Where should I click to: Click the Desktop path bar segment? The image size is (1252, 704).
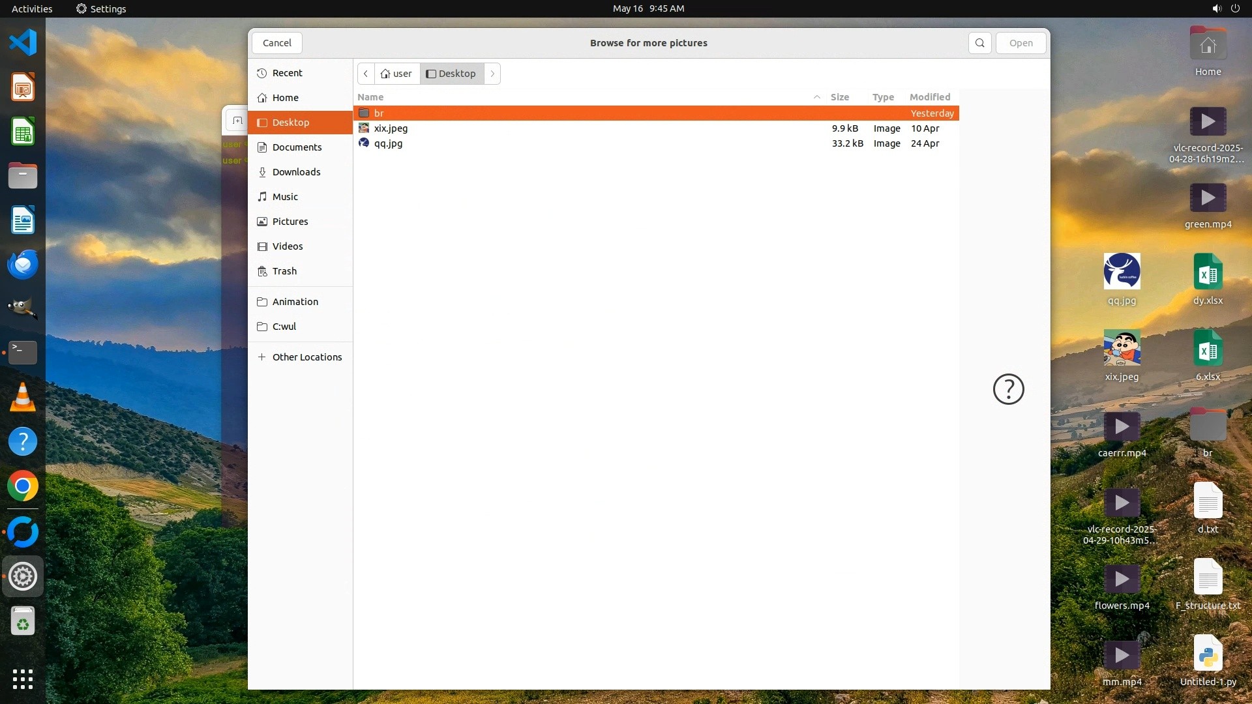click(x=451, y=74)
